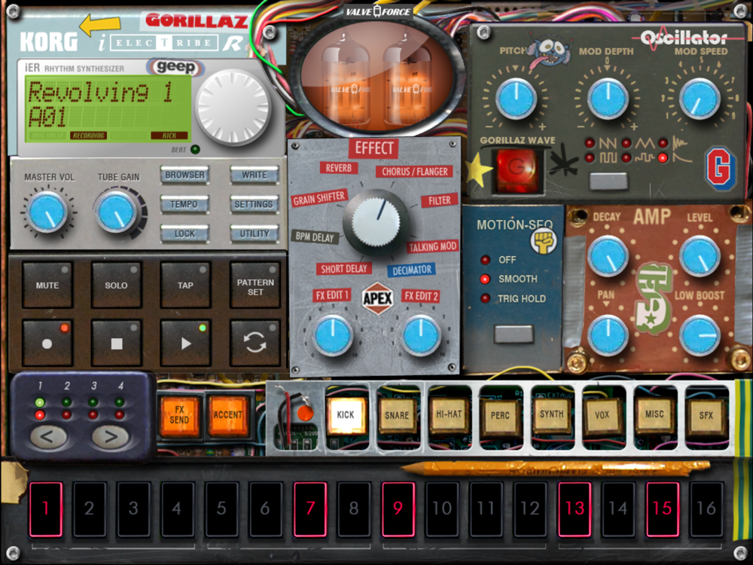The width and height of the screenshot is (753, 565).
Task: Toggle the Solo pad
Action: point(116,285)
